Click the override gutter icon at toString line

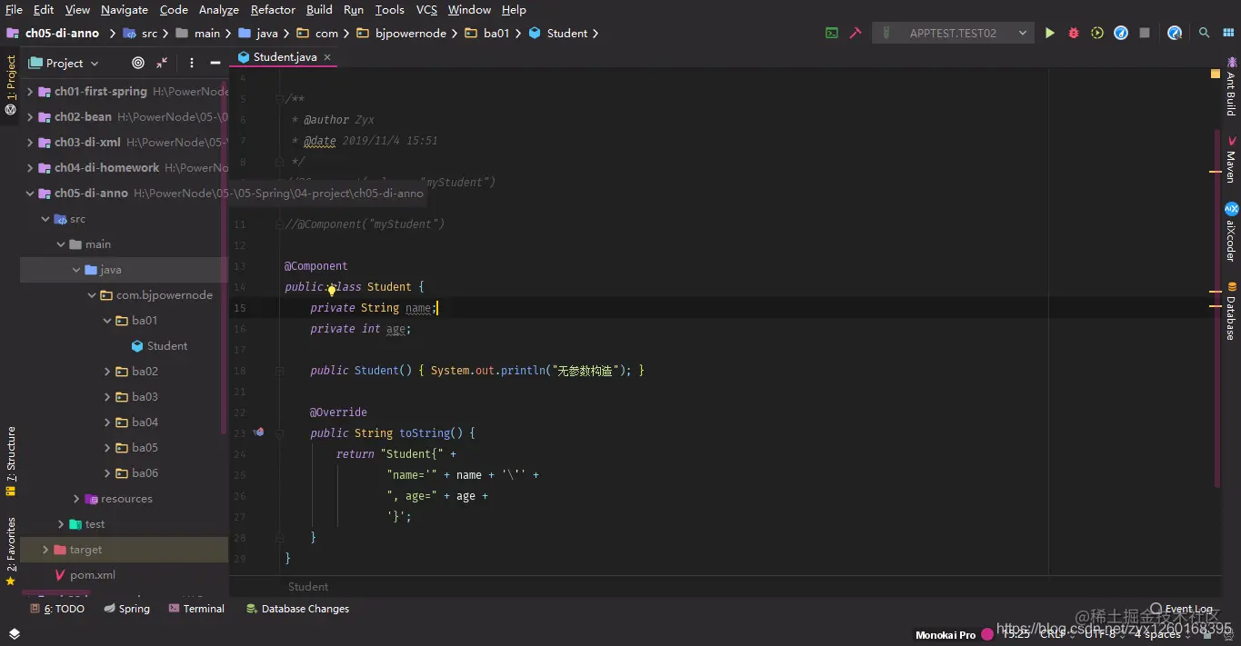click(x=258, y=432)
